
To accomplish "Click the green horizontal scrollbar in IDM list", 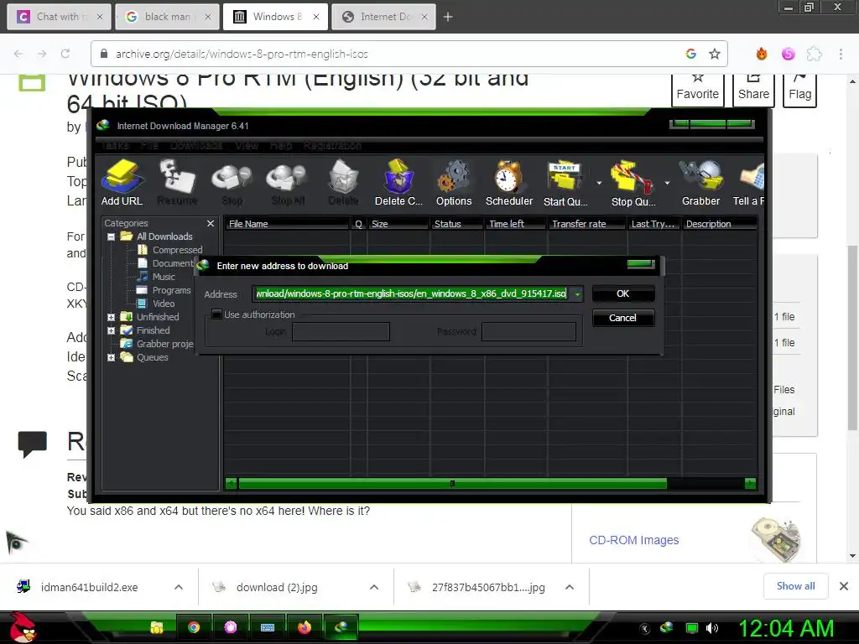I will (452, 484).
